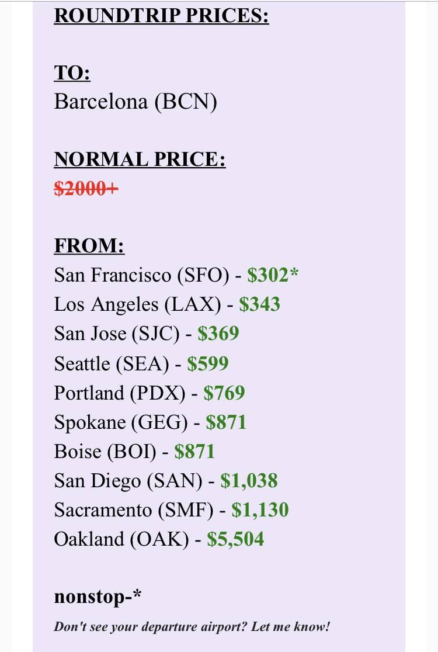Click the $769 Portland price

pyautogui.click(x=224, y=393)
